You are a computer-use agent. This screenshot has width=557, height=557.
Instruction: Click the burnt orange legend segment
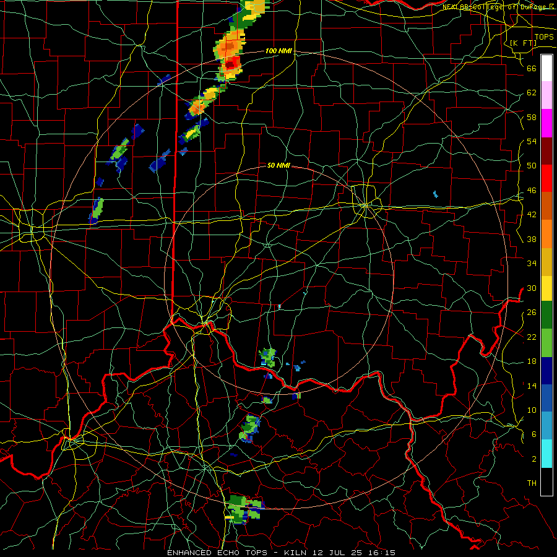click(x=546, y=205)
